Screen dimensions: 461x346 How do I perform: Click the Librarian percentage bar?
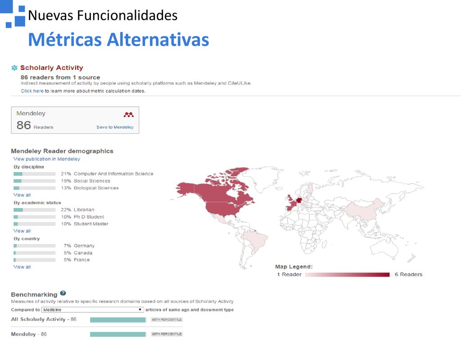coord(34,210)
